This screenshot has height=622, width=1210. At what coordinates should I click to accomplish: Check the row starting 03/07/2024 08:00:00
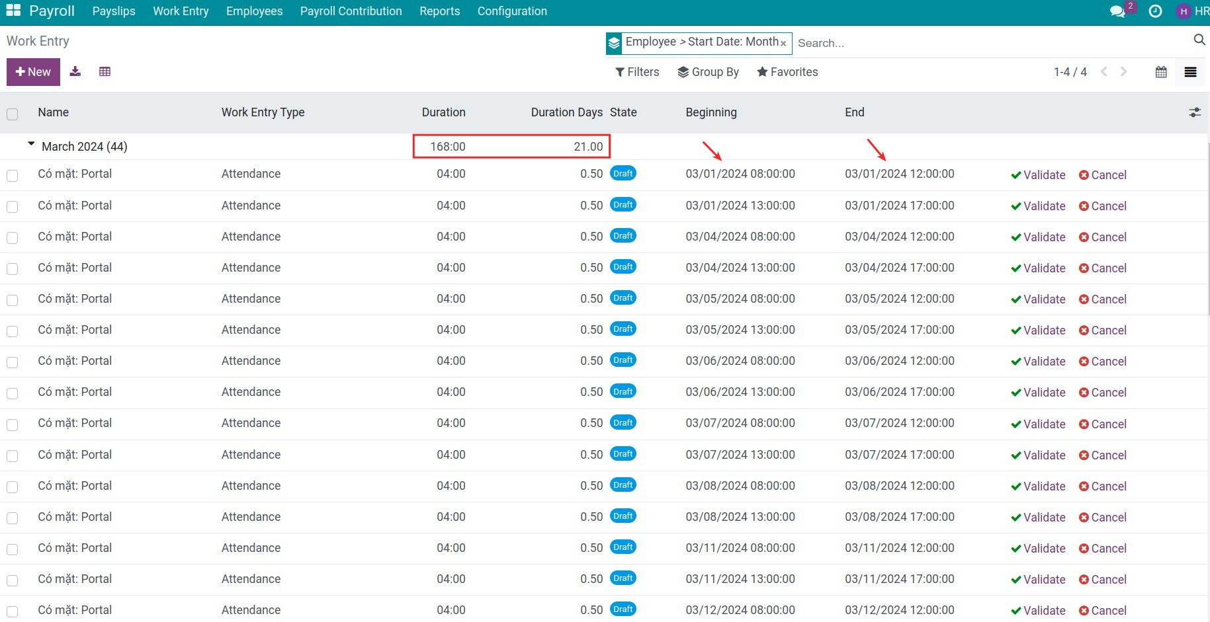(x=12, y=425)
